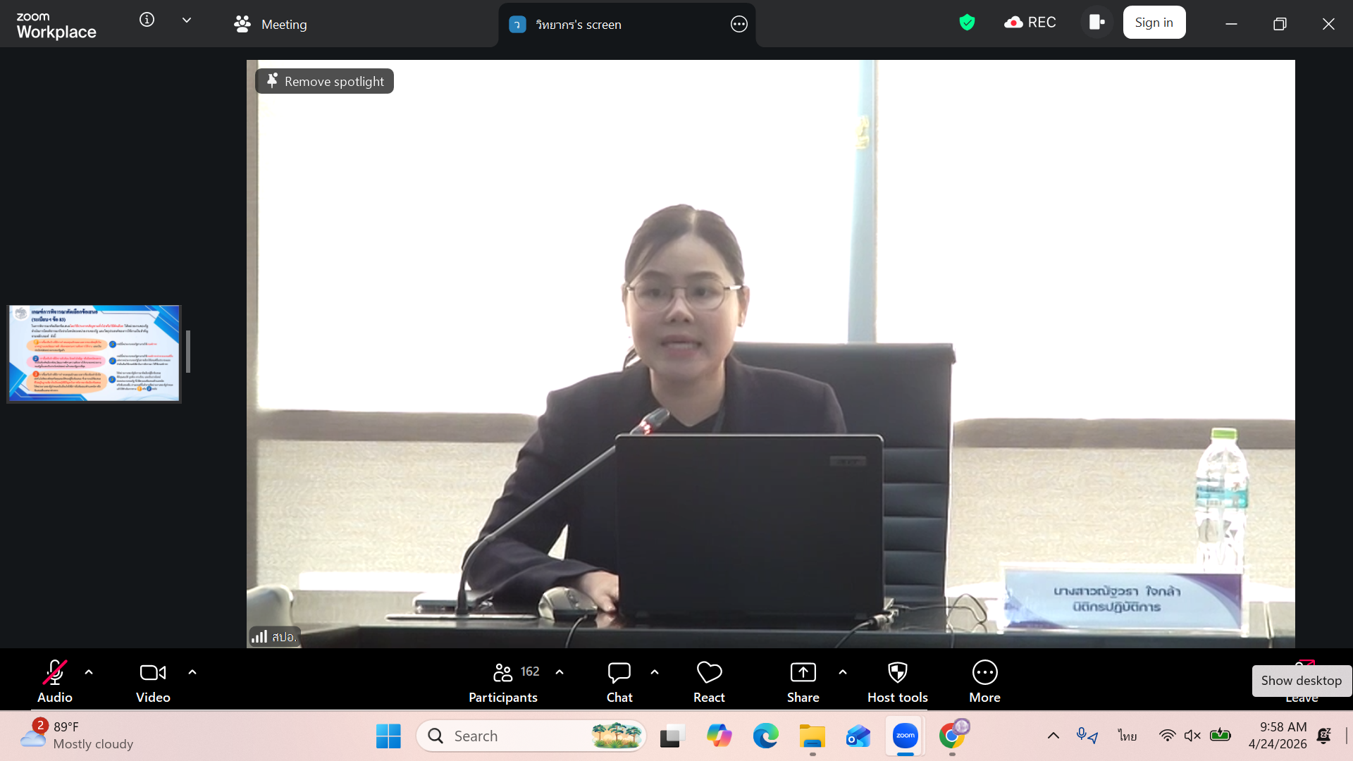Open the Chat panel icon

619,673
